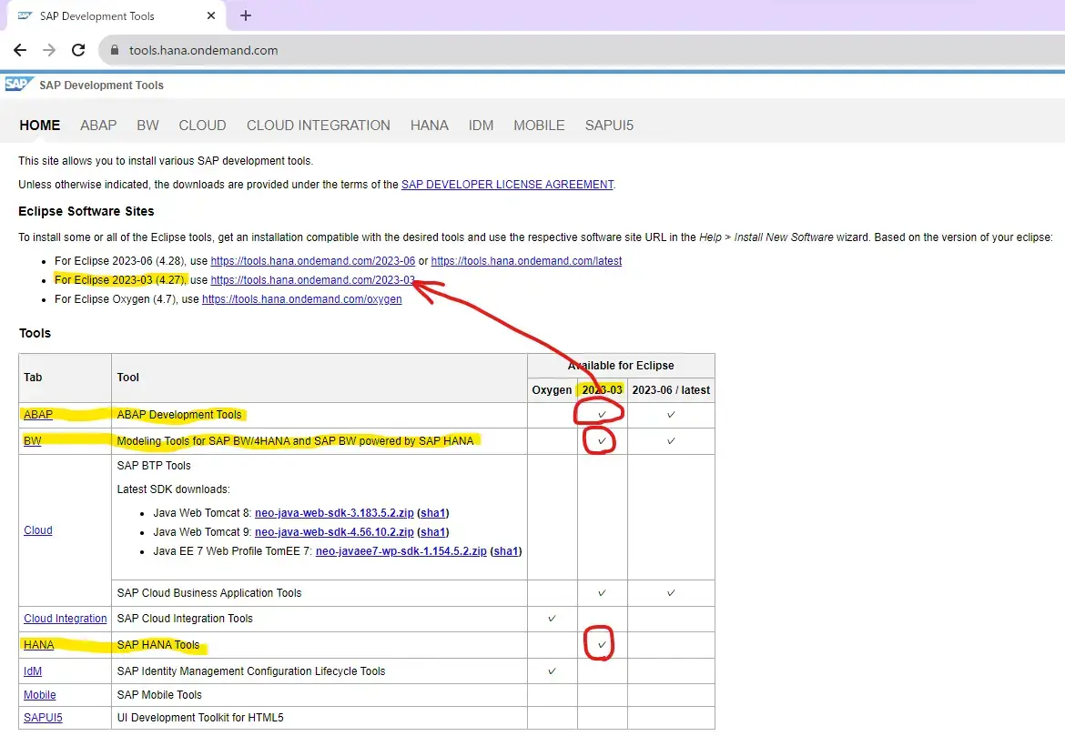Click 'SAP Identity Management Configuration Lifecycle Tools' text

tap(251, 671)
